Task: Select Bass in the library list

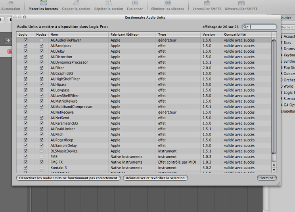Action: click(287, 43)
